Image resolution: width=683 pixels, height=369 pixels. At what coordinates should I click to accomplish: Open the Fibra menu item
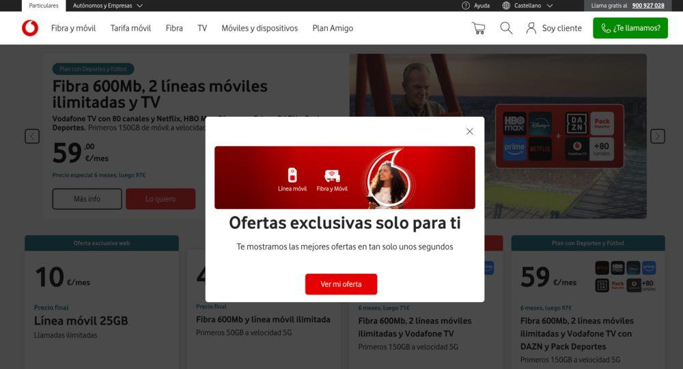(174, 28)
